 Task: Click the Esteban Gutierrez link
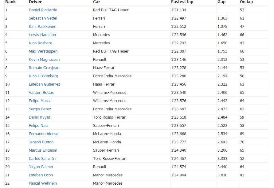click(45, 84)
